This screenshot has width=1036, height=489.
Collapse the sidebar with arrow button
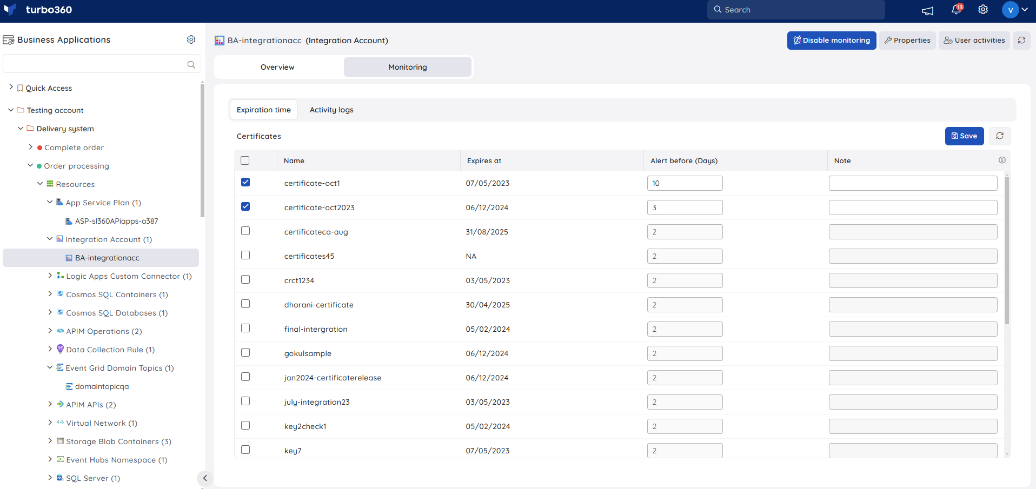[204, 478]
